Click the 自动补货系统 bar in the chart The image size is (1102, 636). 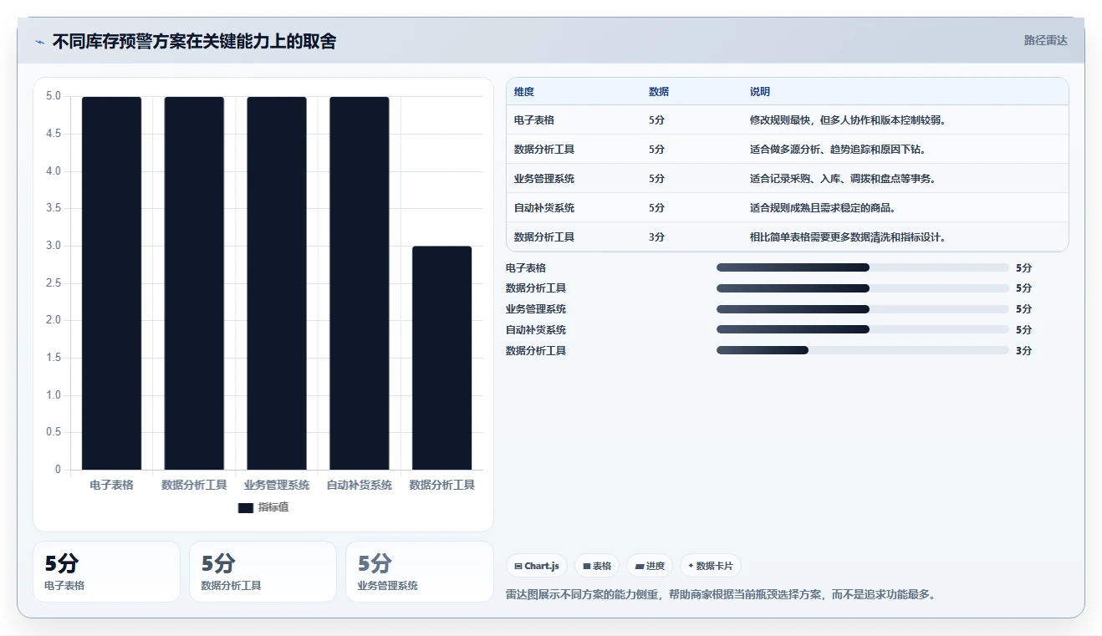coord(359,283)
